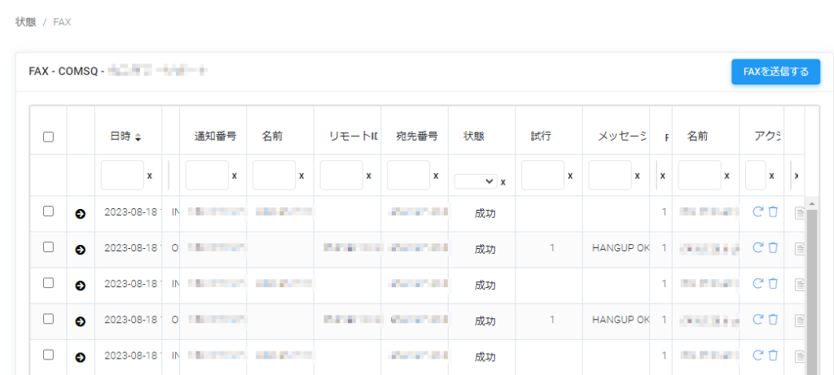Delete the first fax entry via trash icon
Viewport: 834px width, 375px height.
pos(773,212)
